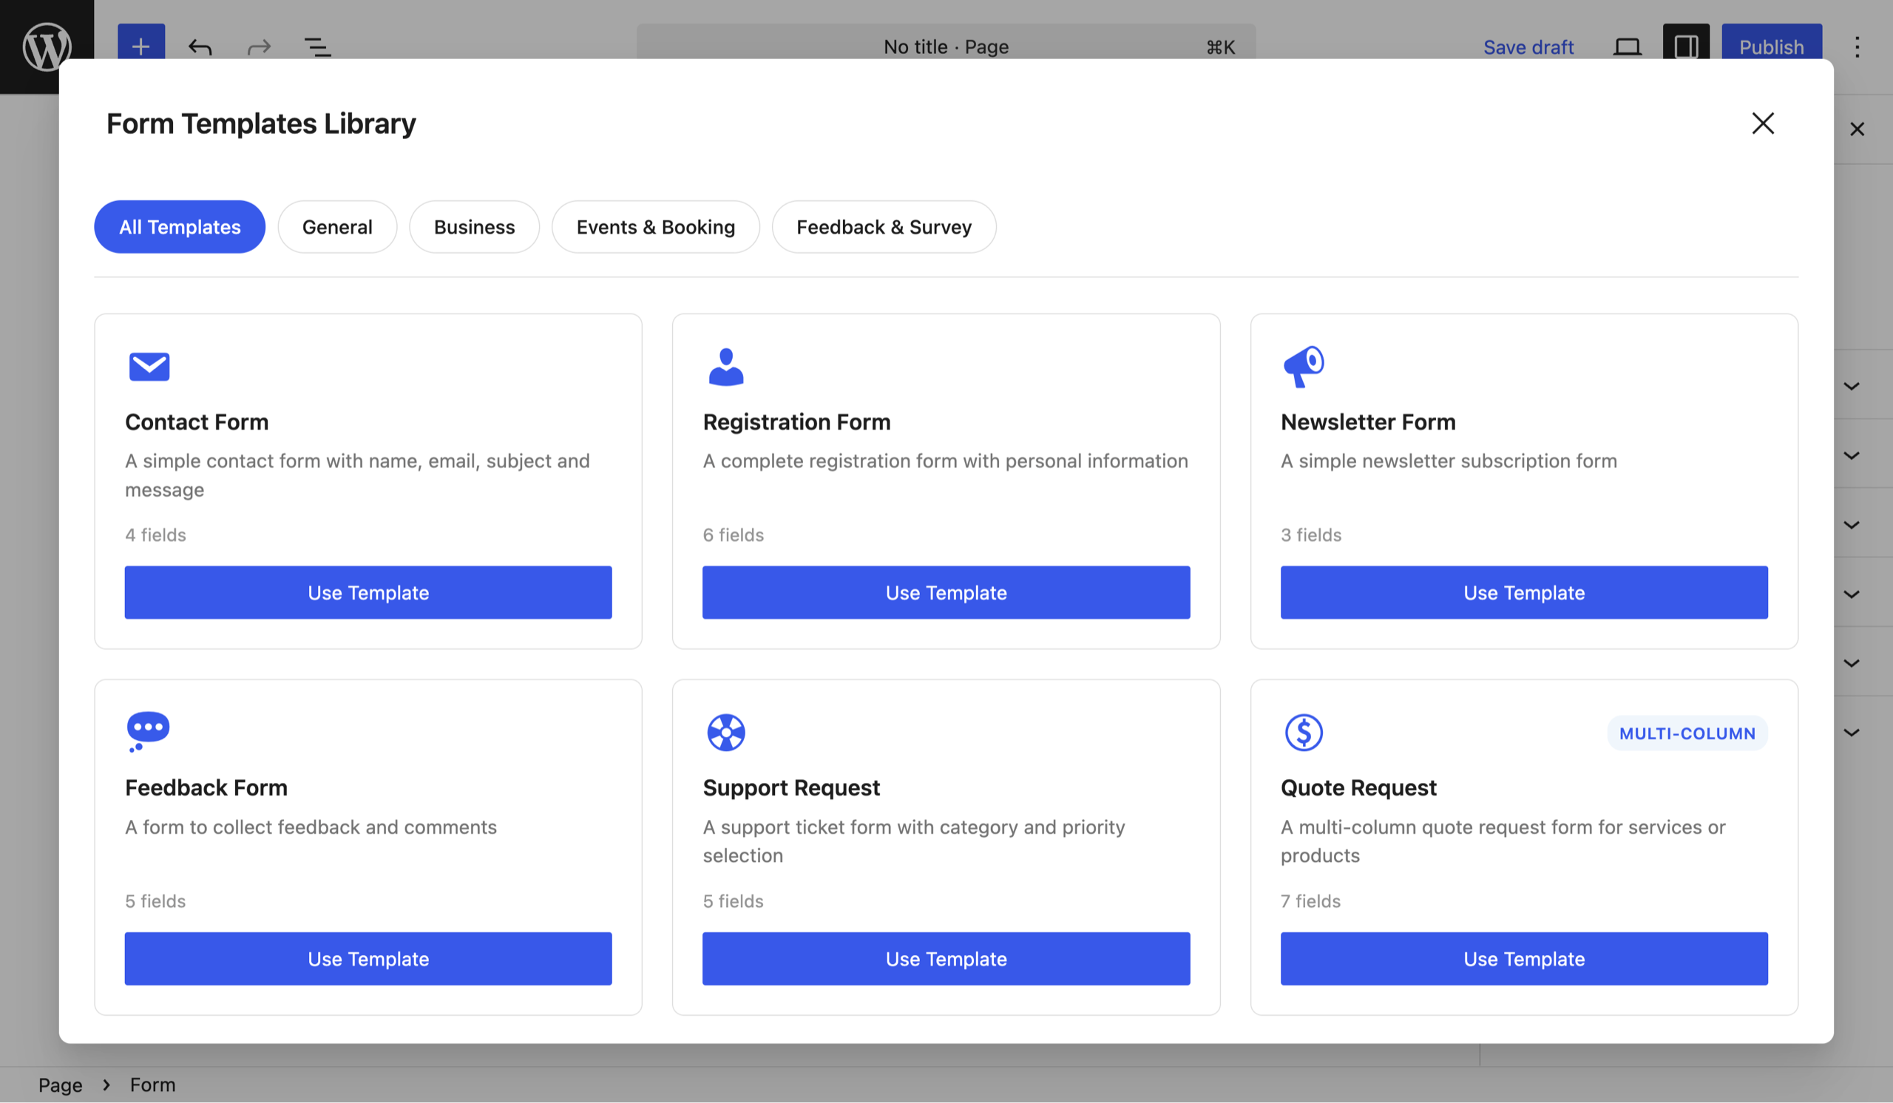Filter templates by Business category
Viewport: 1893px width, 1103px height.
tap(474, 227)
